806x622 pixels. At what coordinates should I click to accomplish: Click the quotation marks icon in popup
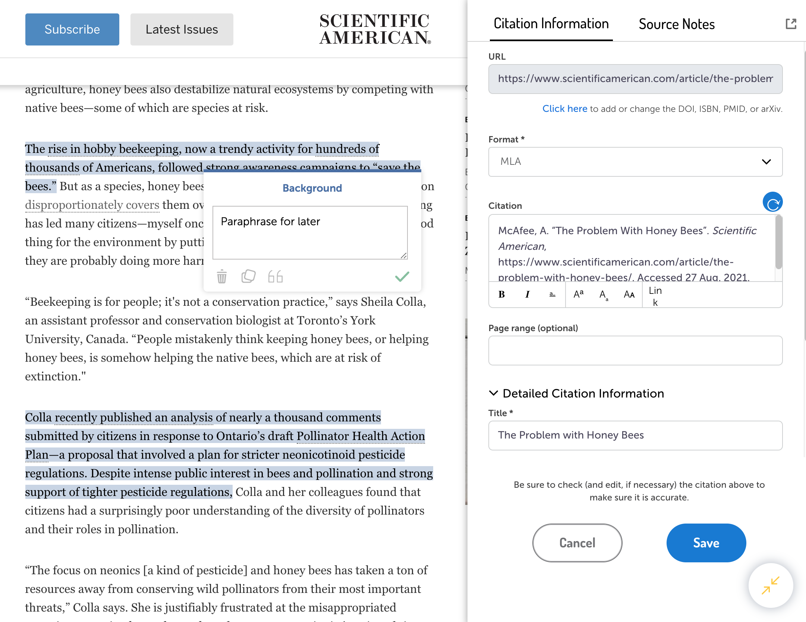pyautogui.click(x=276, y=277)
